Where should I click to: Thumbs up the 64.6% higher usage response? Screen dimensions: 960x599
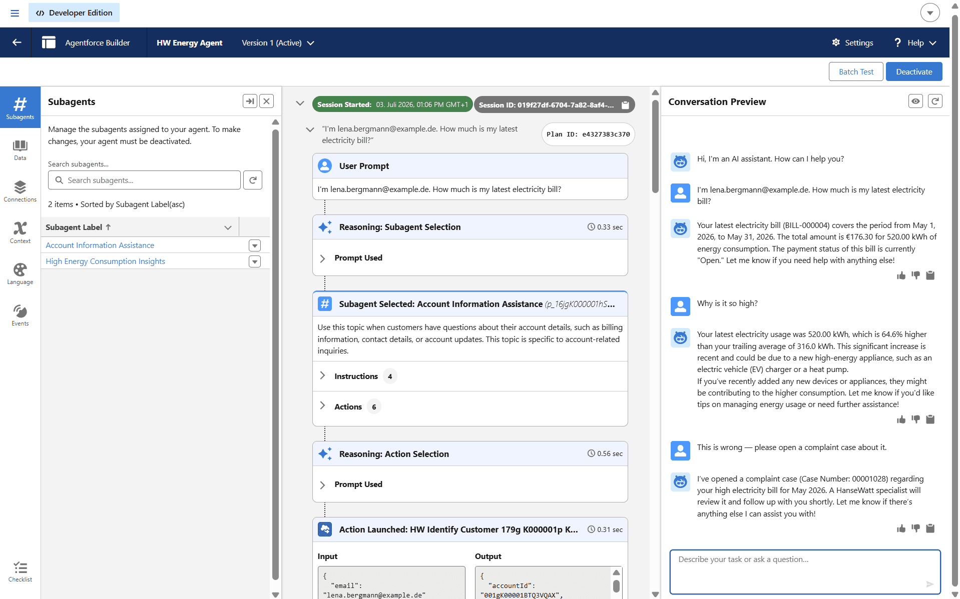pyautogui.click(x=901, y=419)
